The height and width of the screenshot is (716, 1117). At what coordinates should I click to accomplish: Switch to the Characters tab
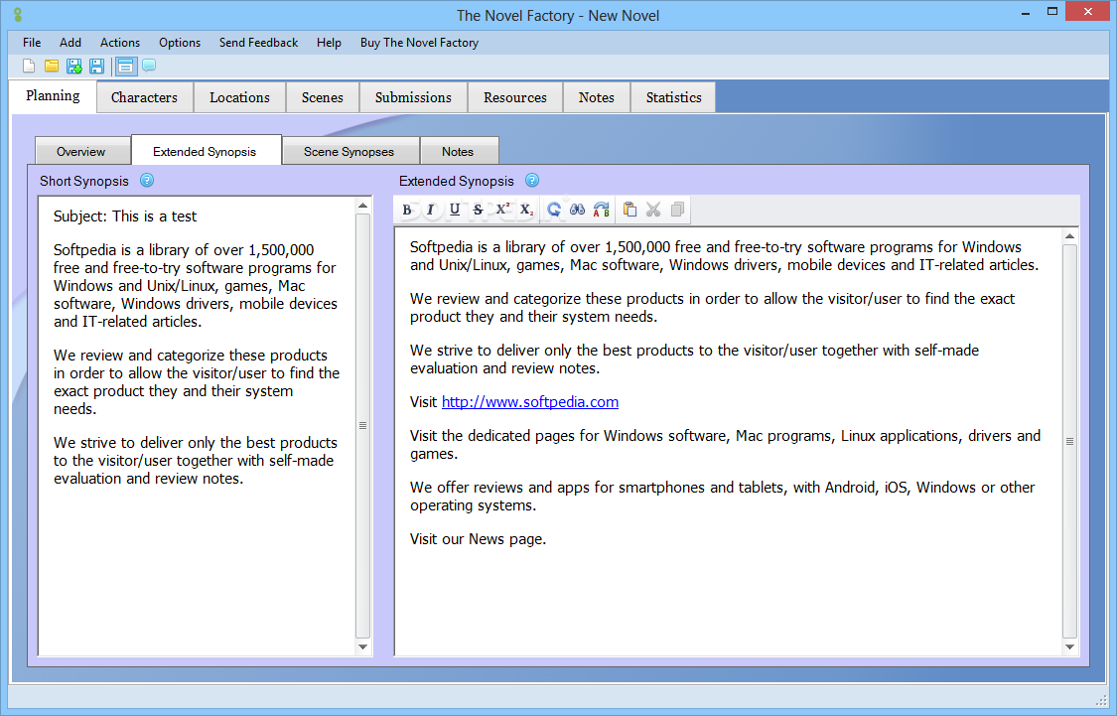(x=145, y=97)
